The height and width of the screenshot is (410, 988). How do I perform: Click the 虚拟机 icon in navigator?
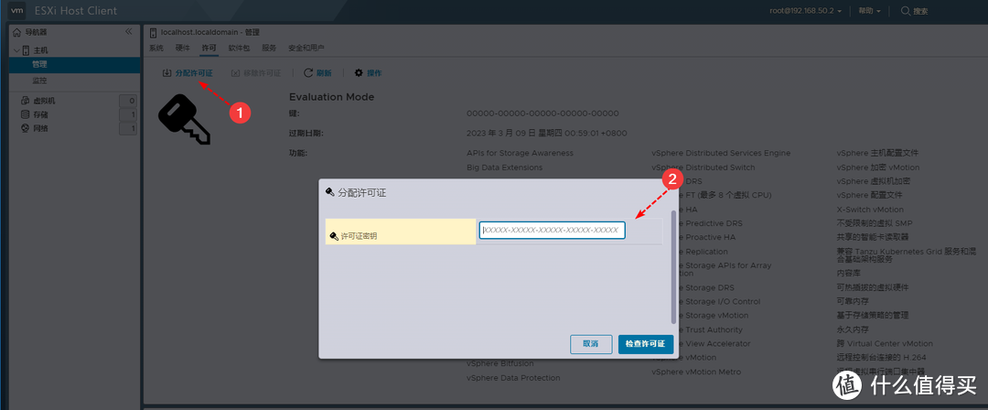[26, 101]
